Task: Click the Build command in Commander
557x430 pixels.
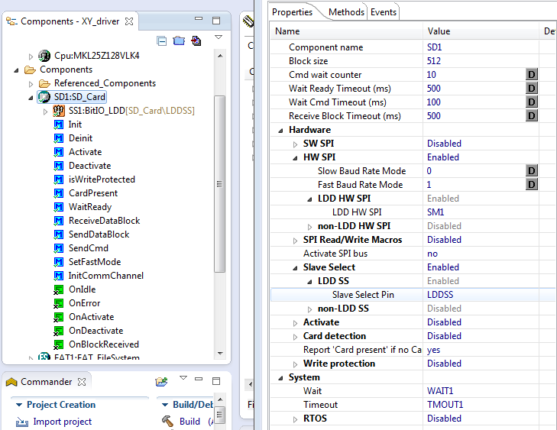Action: [189, 422]
